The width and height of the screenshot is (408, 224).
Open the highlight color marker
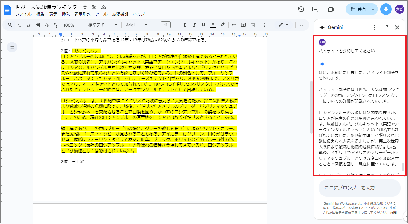point(222,25)
